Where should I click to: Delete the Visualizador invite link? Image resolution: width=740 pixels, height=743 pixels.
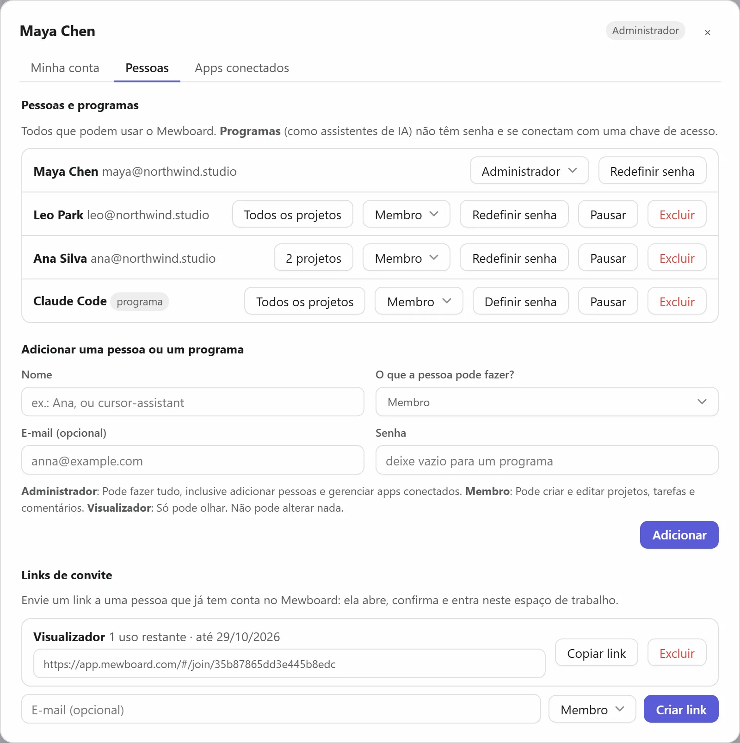click(677, 653)
